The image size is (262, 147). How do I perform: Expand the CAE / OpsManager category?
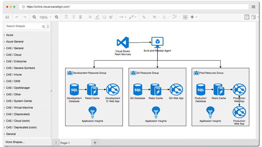click(27, 88)
